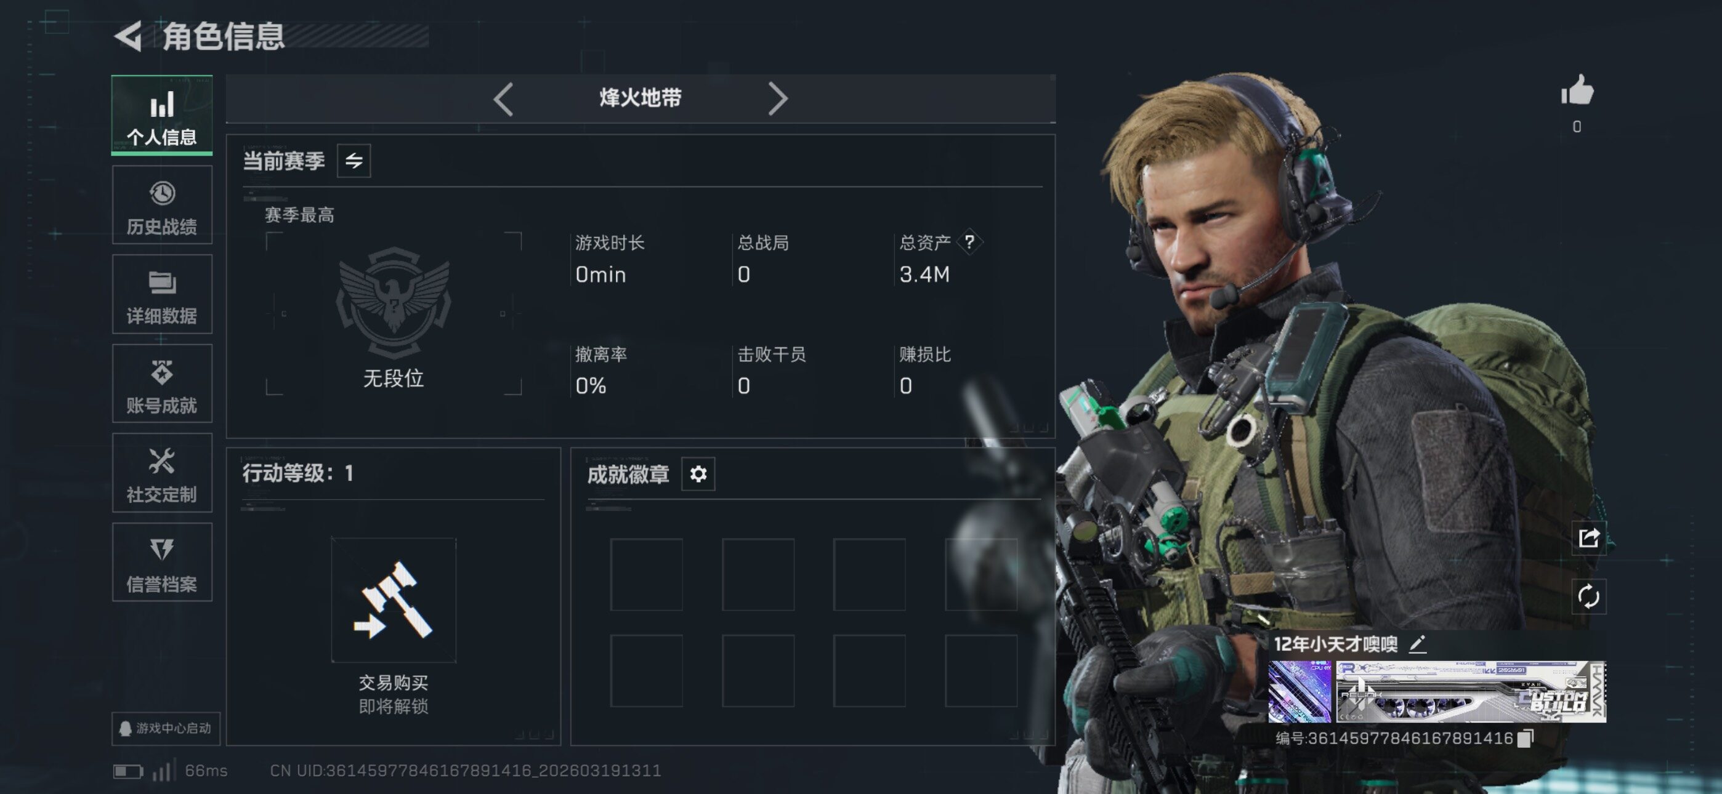This screenshot has height=794, width=1722.
Task: Open the 详细数据 tab
Action: pyautogui.click(x=162, y=294)
